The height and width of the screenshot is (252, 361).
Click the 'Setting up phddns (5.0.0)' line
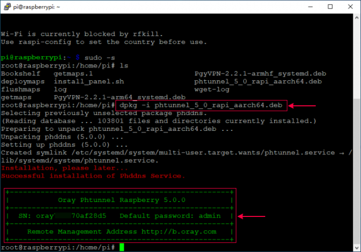click(x=64, y=145)
